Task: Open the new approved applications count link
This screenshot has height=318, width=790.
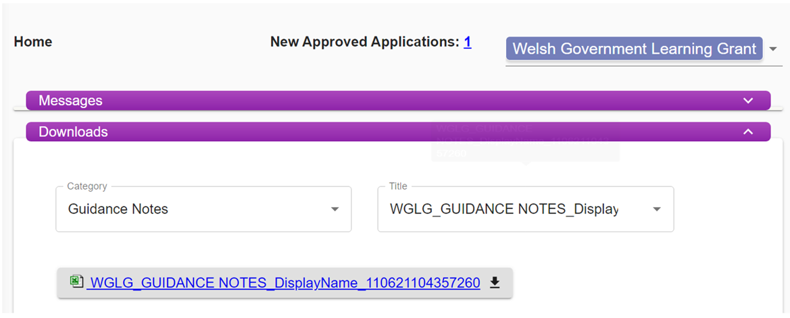Action: pyautogui.click(x=468, y=42)
